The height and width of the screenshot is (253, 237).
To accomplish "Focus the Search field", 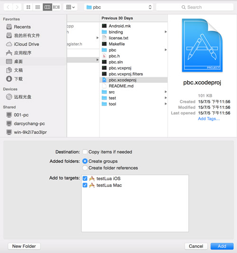I will [195, 7].
